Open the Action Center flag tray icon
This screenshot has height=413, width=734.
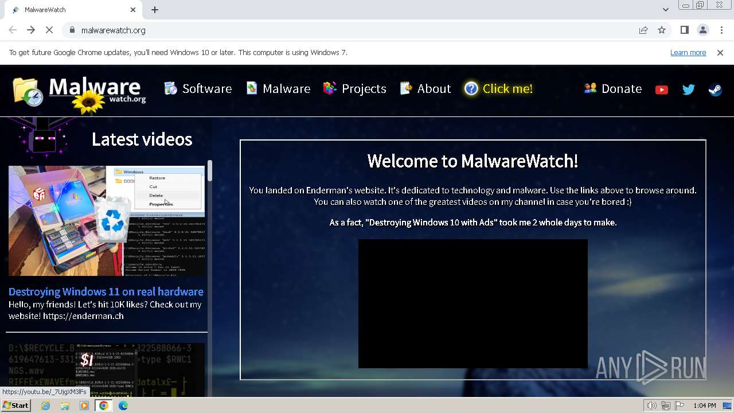coord(680,406)
